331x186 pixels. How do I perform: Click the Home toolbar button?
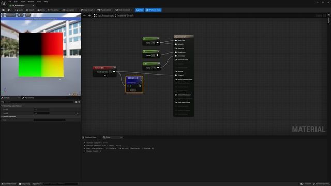coord(41,10)
